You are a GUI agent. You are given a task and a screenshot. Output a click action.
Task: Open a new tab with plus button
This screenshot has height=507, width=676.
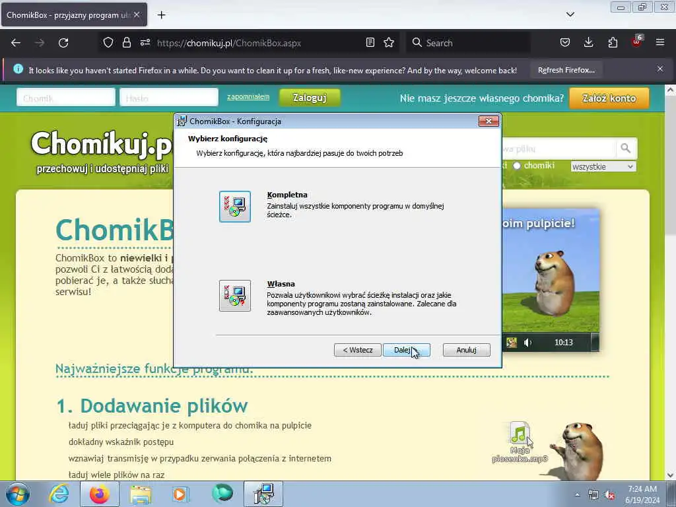tap(161, 15)
